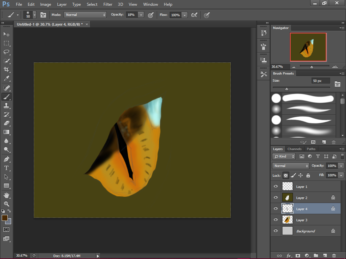Open the brush Mode dropdown
The image size is (346, 259).
(x=85, y=15)
